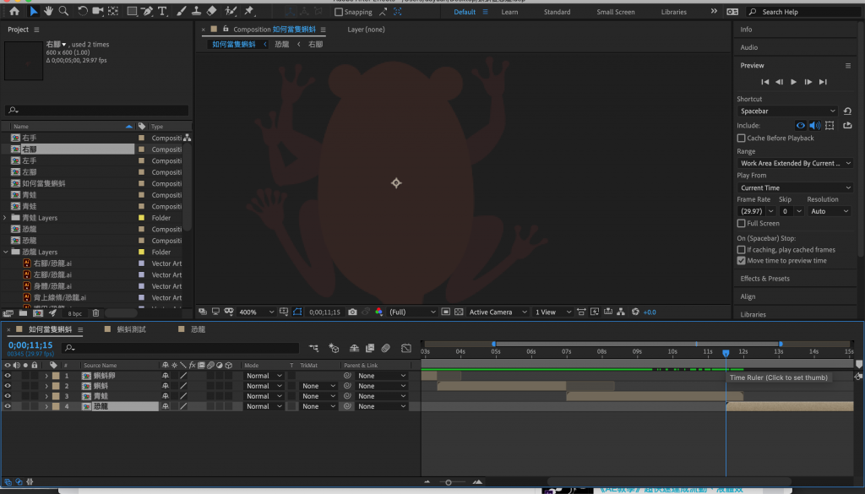Image resolution: width=865 pixels, height=494 pixels.
Task: Open the Active Camera view dropdown
Action: tap(498, 312)
